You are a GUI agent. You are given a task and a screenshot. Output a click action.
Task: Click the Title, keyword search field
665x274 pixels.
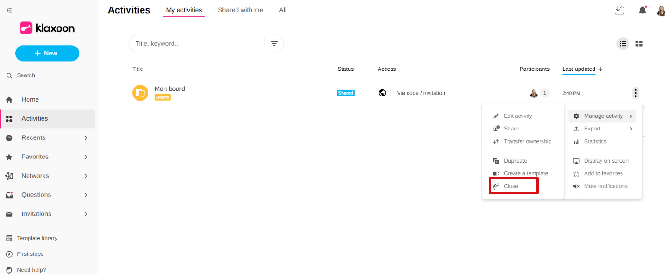(196, 43)
